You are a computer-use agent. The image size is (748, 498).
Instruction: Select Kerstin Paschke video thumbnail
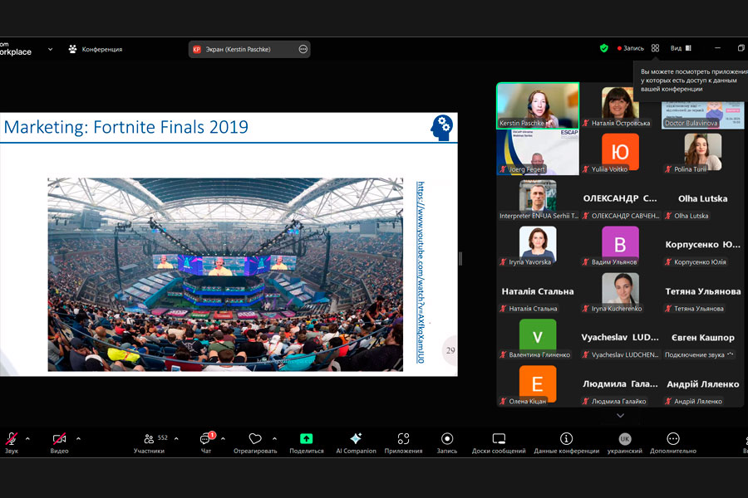point(538,105)
